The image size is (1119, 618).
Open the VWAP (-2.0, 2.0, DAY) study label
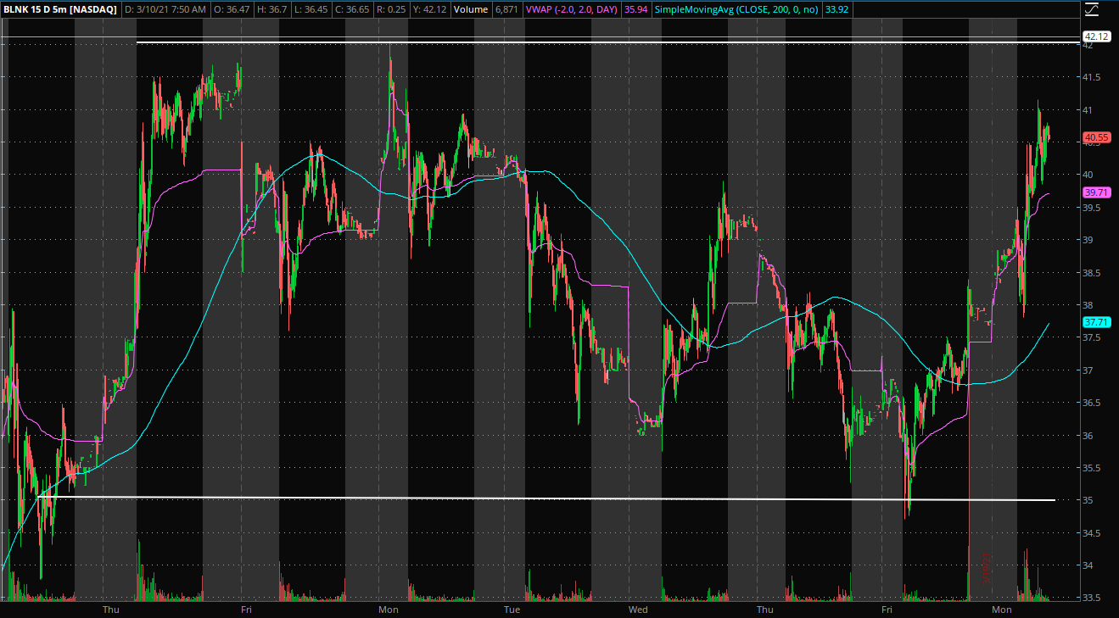(573, 9)
